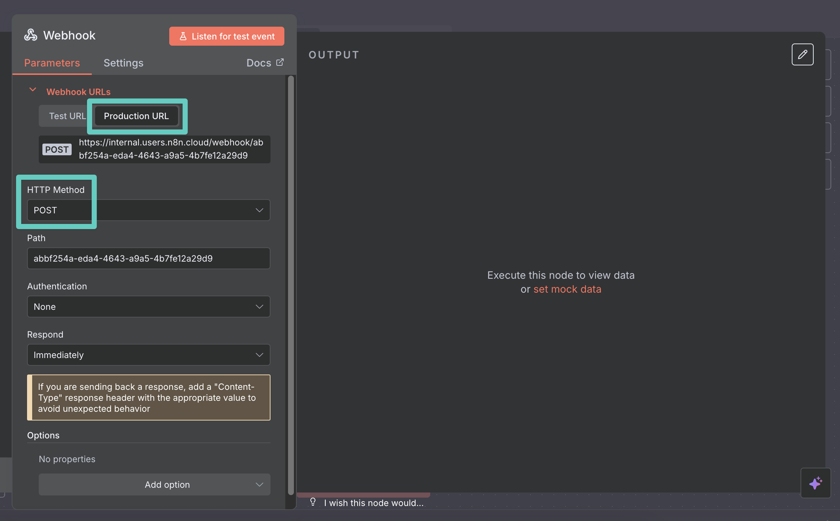The image size is (840, 521).
Task: Click the lightbulb feedback icon
Action: click(313, 502)
